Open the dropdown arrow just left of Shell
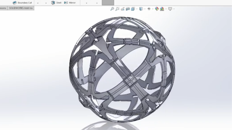232x130 pixels. (x=46, y=3)
